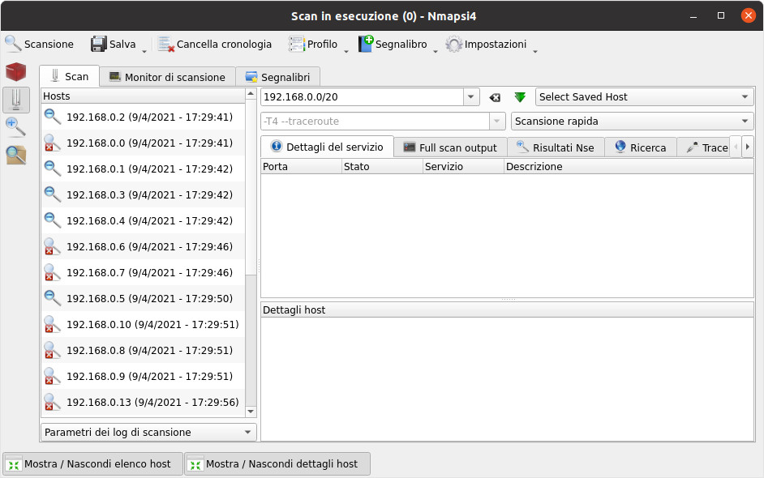Viewport: 764px width, 478px height.
Task: Click the Salva floppy disk icon
Action: click(x=98, y=45)
